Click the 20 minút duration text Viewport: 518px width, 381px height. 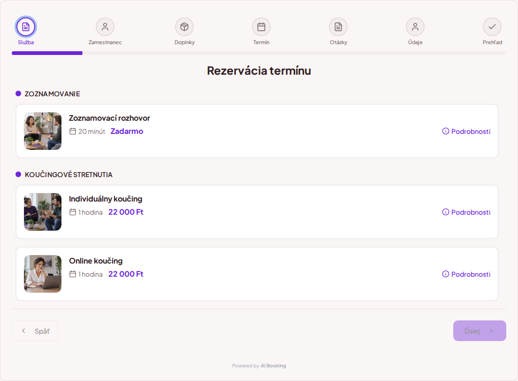point(92,131)
